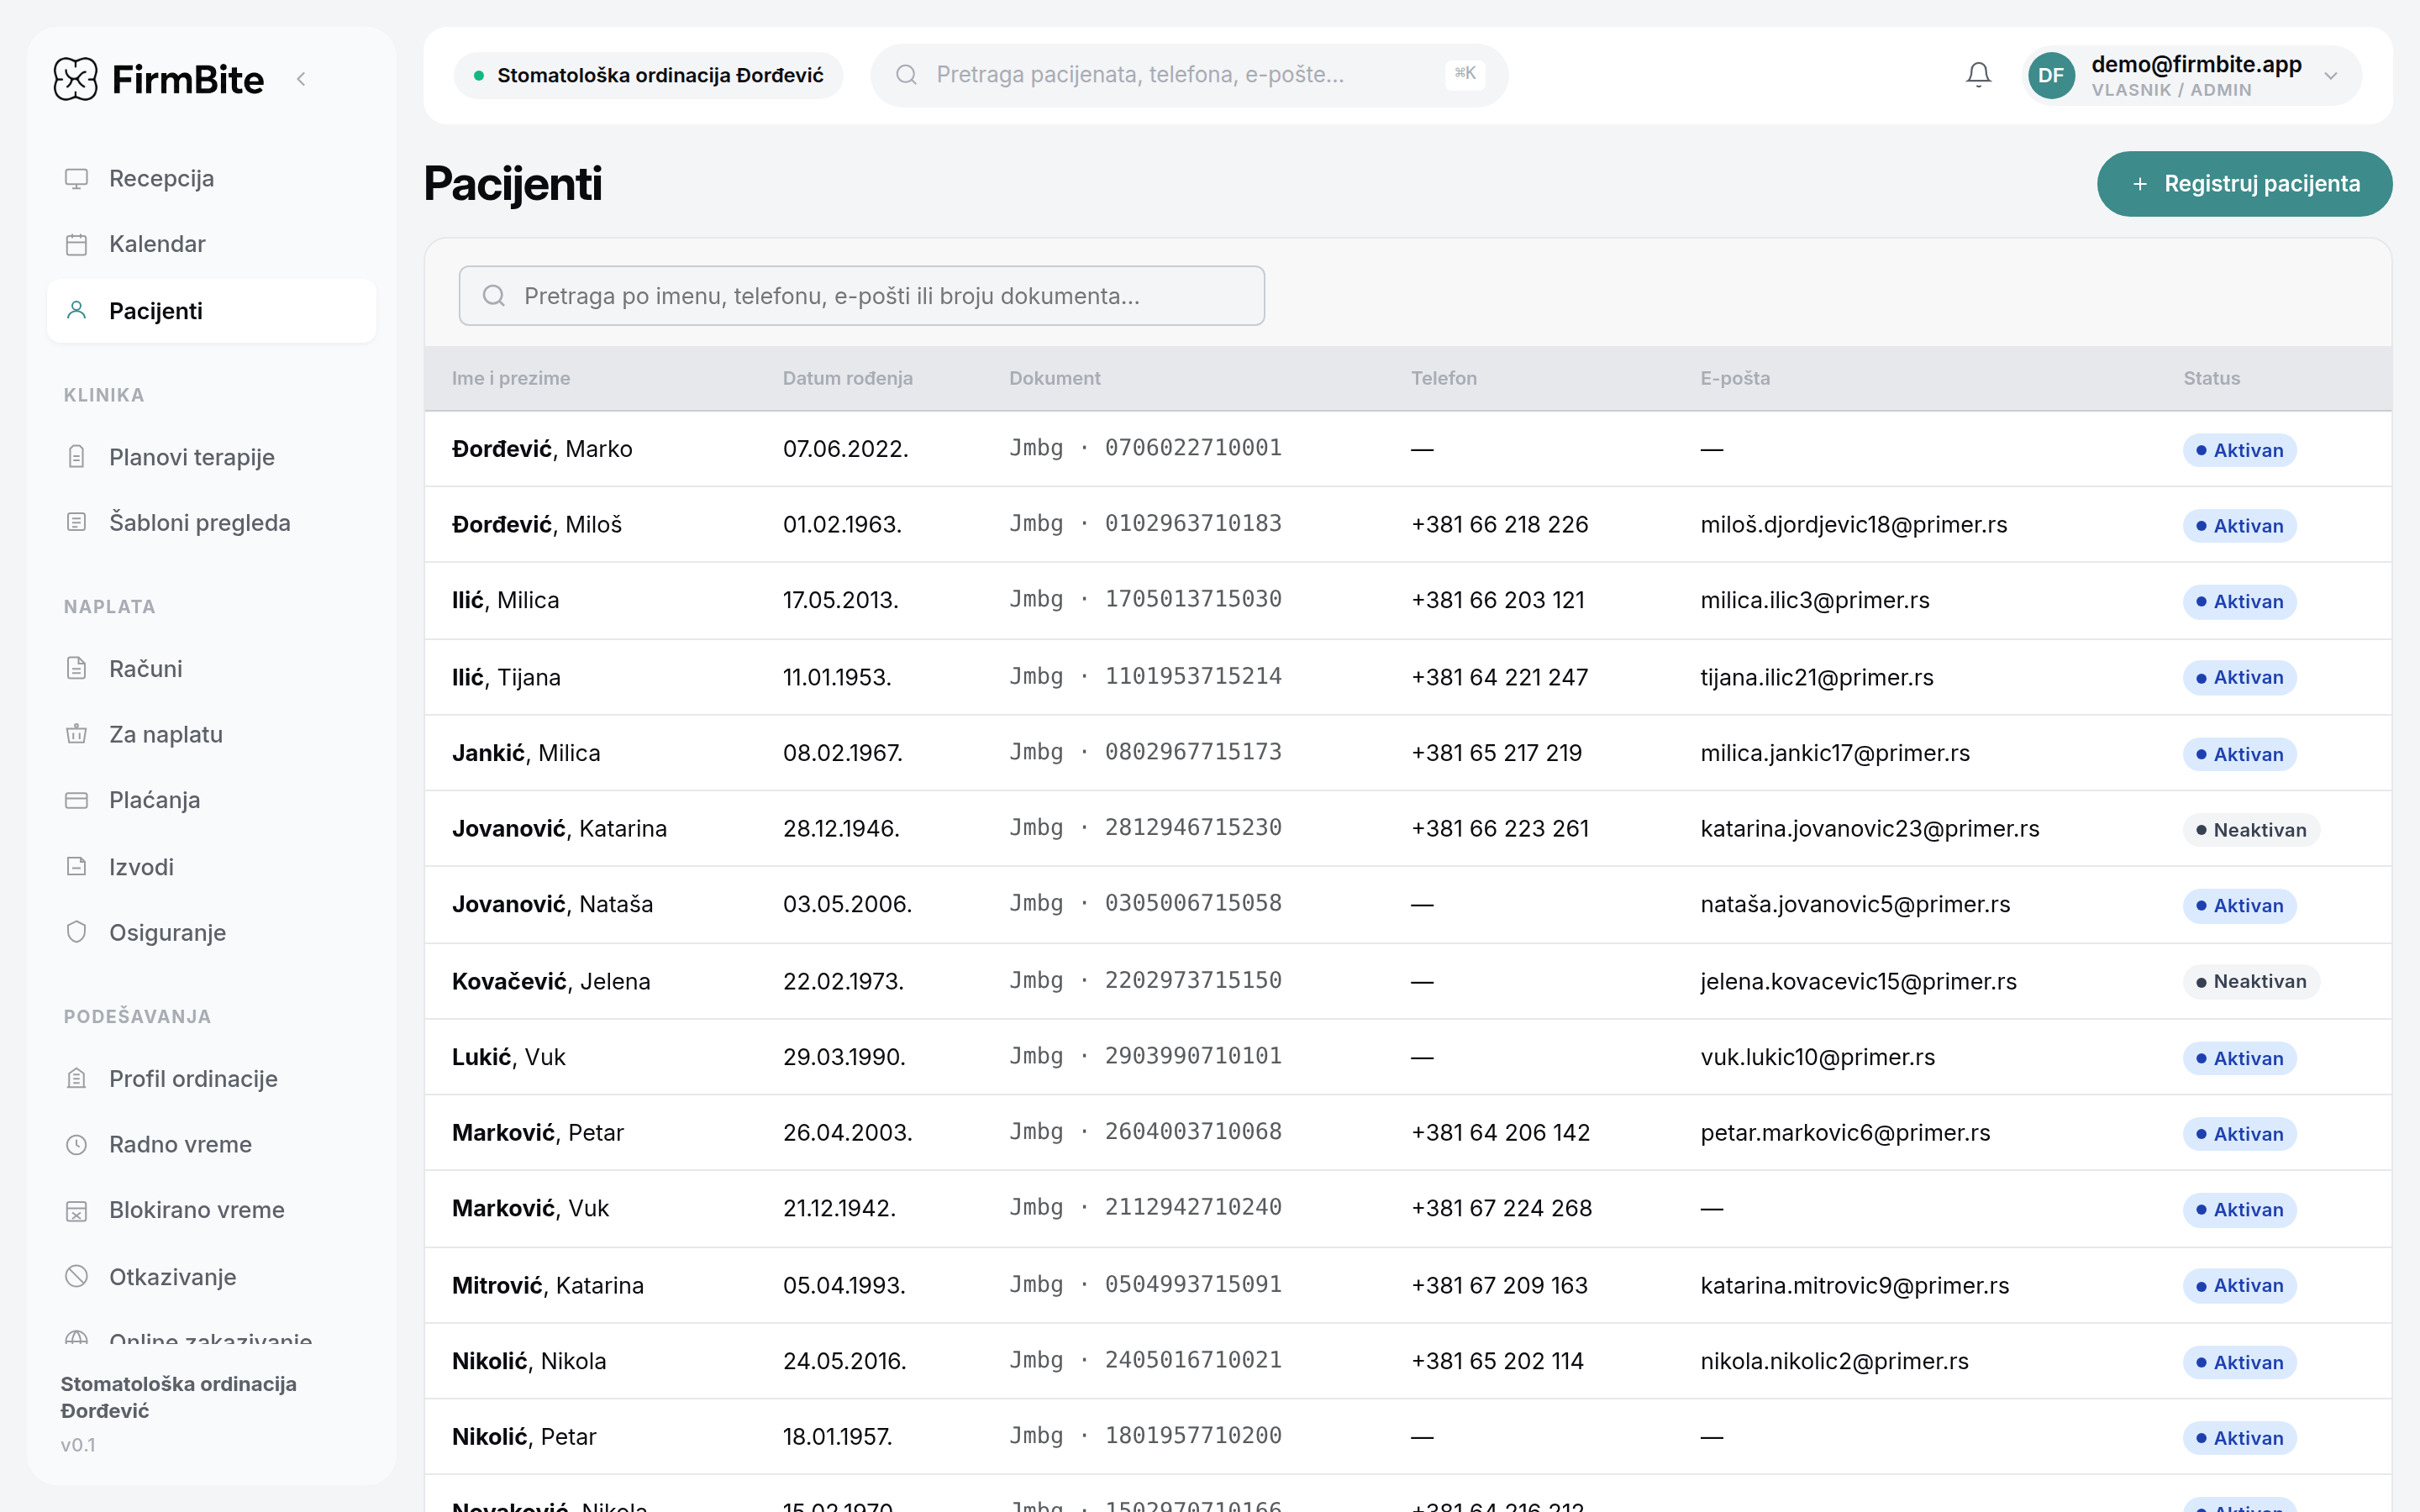
Task: Click the Radno vreme clock icon
Action: pos(77,1144)
